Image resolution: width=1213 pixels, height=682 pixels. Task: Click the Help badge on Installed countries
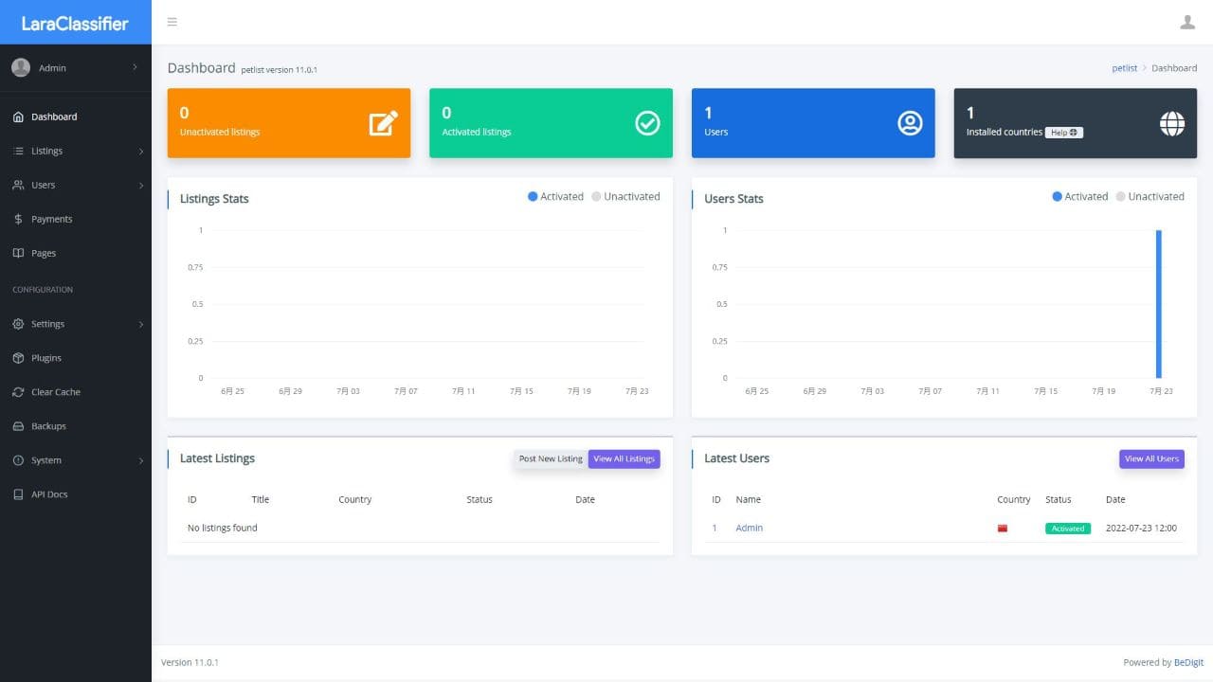pyautogui.click(x=1064, y=133)
